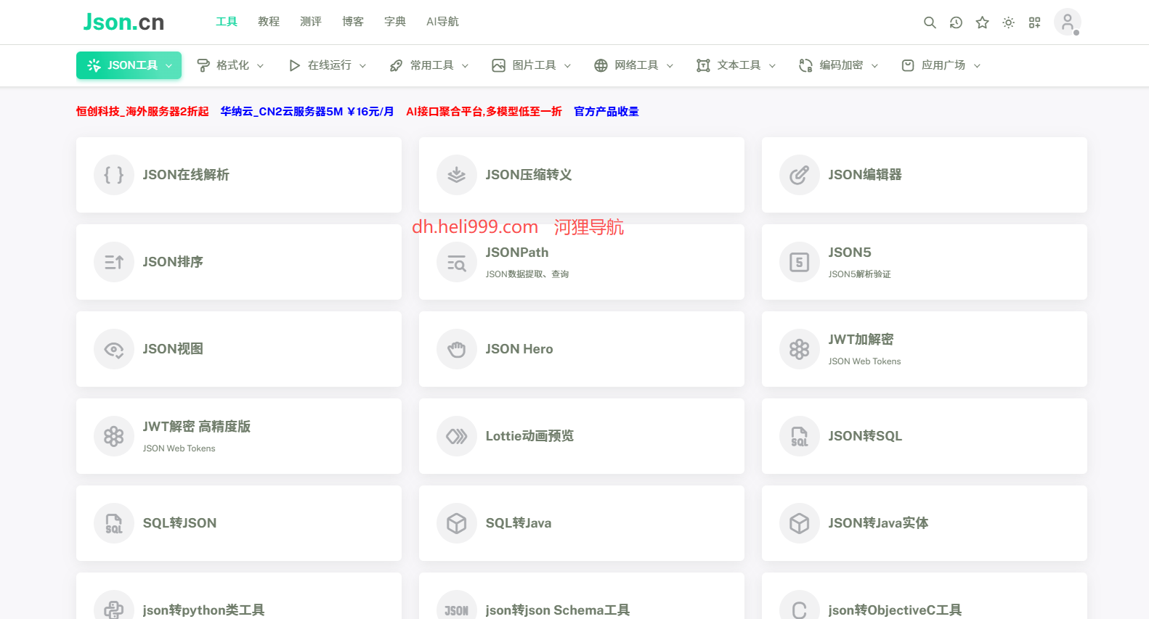1149x619 pixels.
Task: Click the SQL转Java cube icon
Action: (457, 523)
